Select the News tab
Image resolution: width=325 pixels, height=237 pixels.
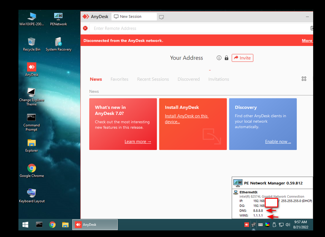tap(96, 79)
